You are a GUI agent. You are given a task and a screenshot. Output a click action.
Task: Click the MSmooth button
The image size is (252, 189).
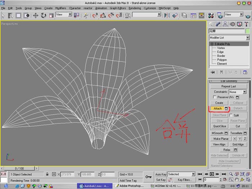[217, 133]
